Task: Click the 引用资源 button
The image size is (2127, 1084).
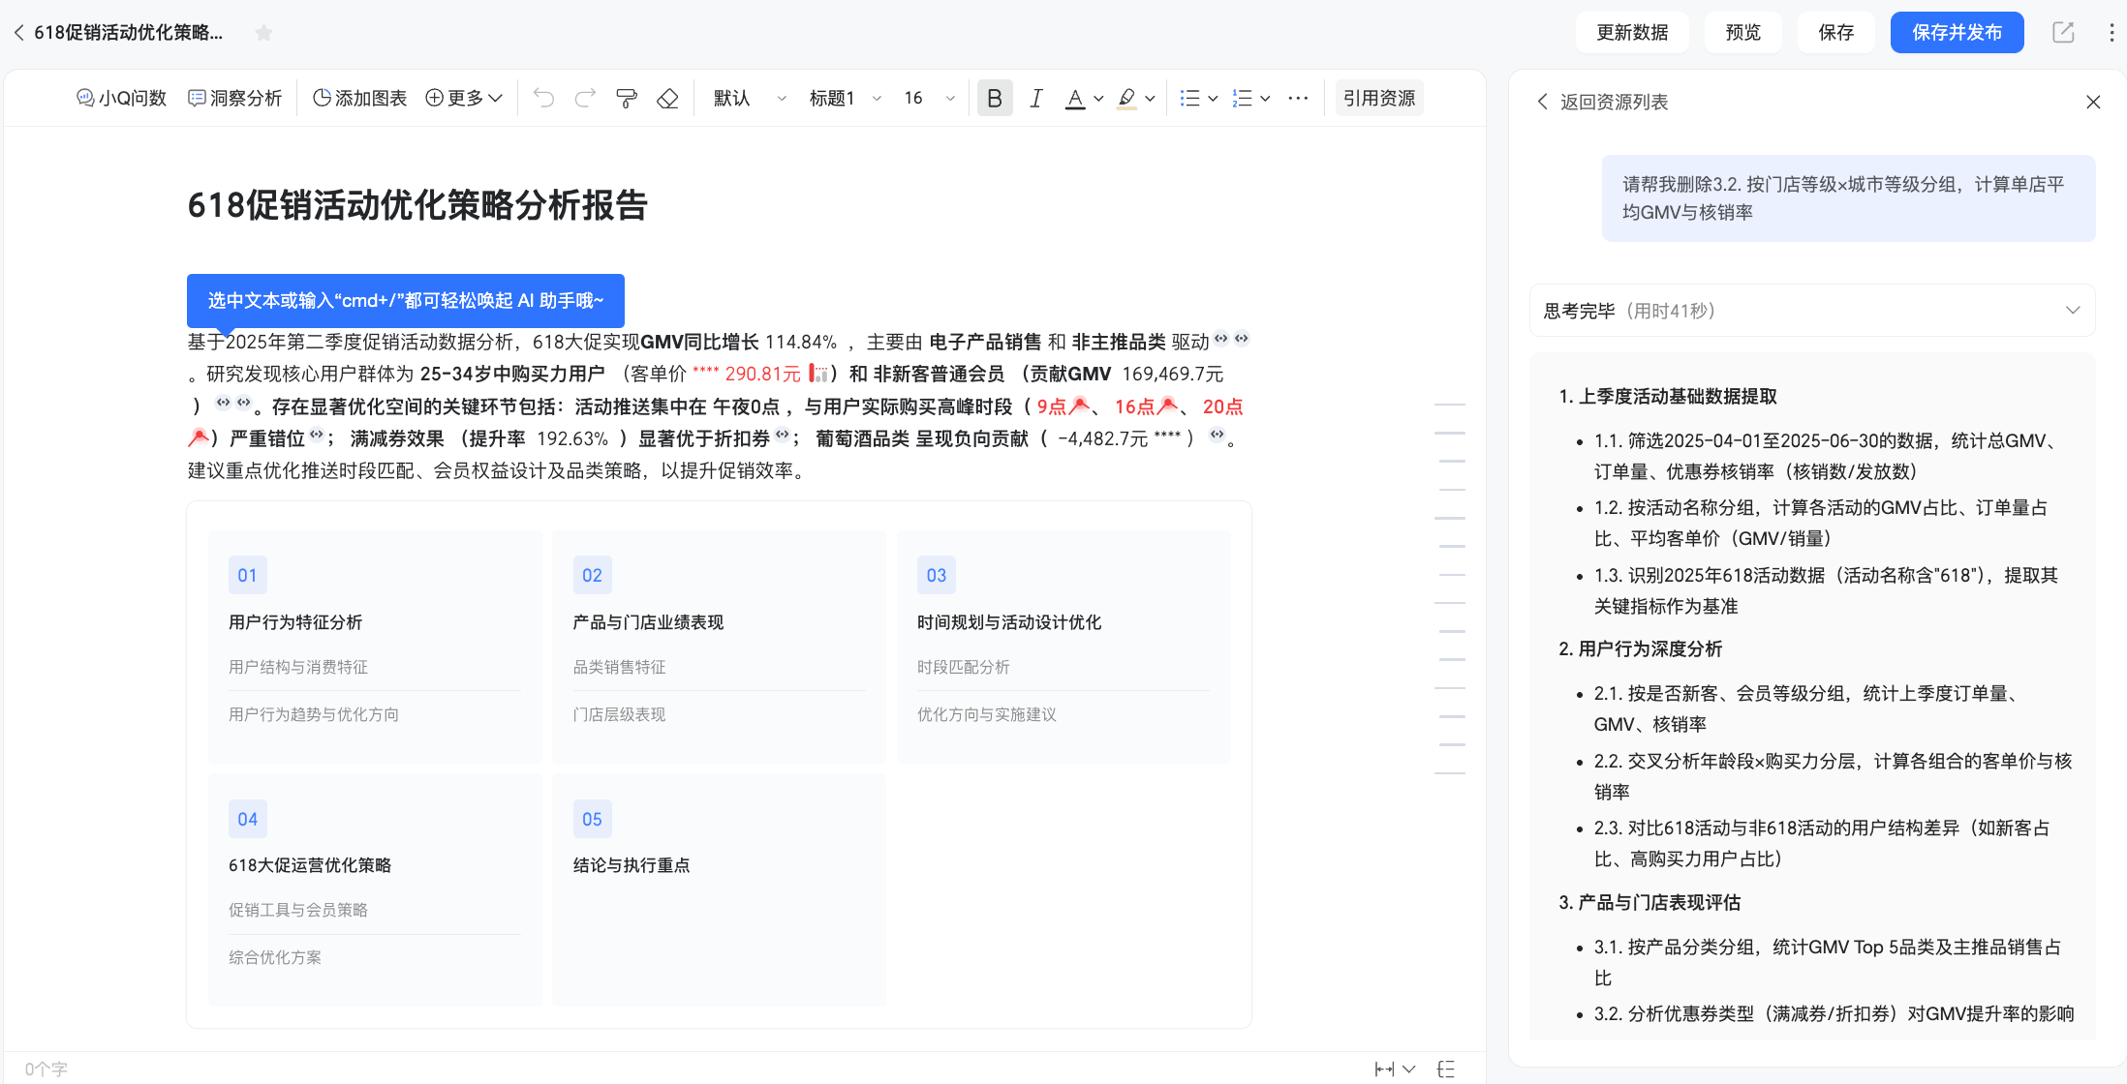Action: (1379, 98)
